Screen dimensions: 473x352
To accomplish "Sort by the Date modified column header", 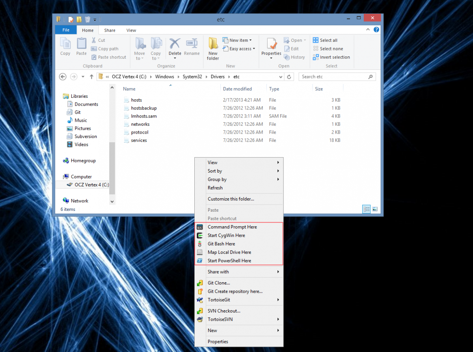I will click(x=237, y=89).
